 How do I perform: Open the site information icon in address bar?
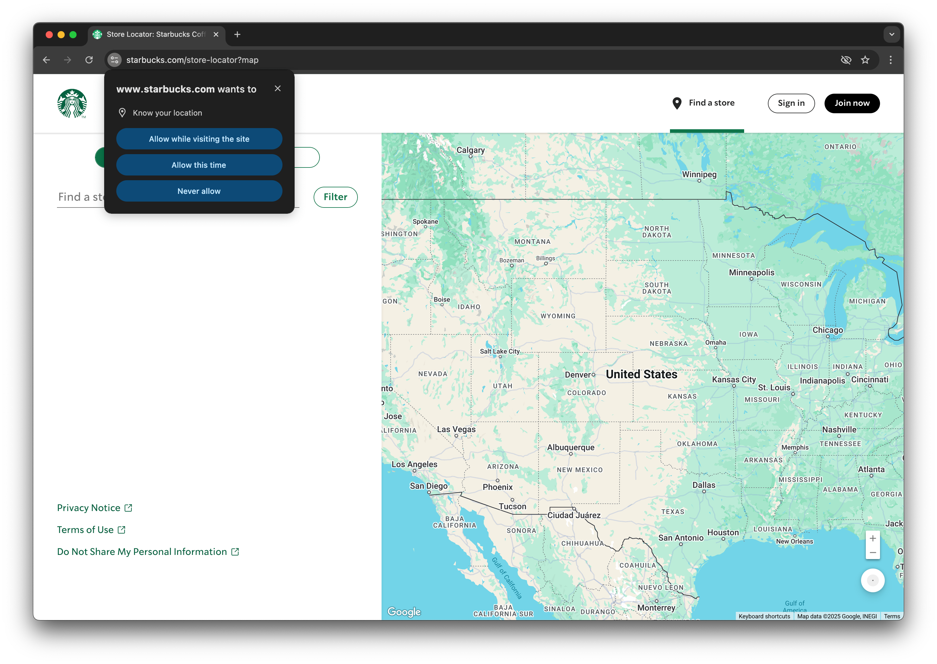(114, 60)
